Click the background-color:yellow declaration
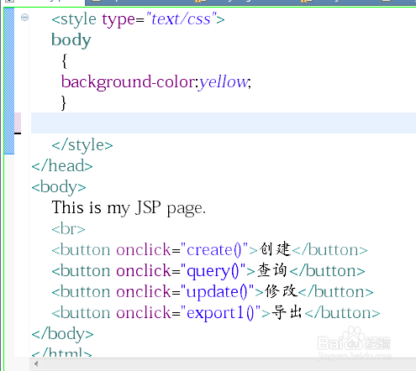 (156, 82)
